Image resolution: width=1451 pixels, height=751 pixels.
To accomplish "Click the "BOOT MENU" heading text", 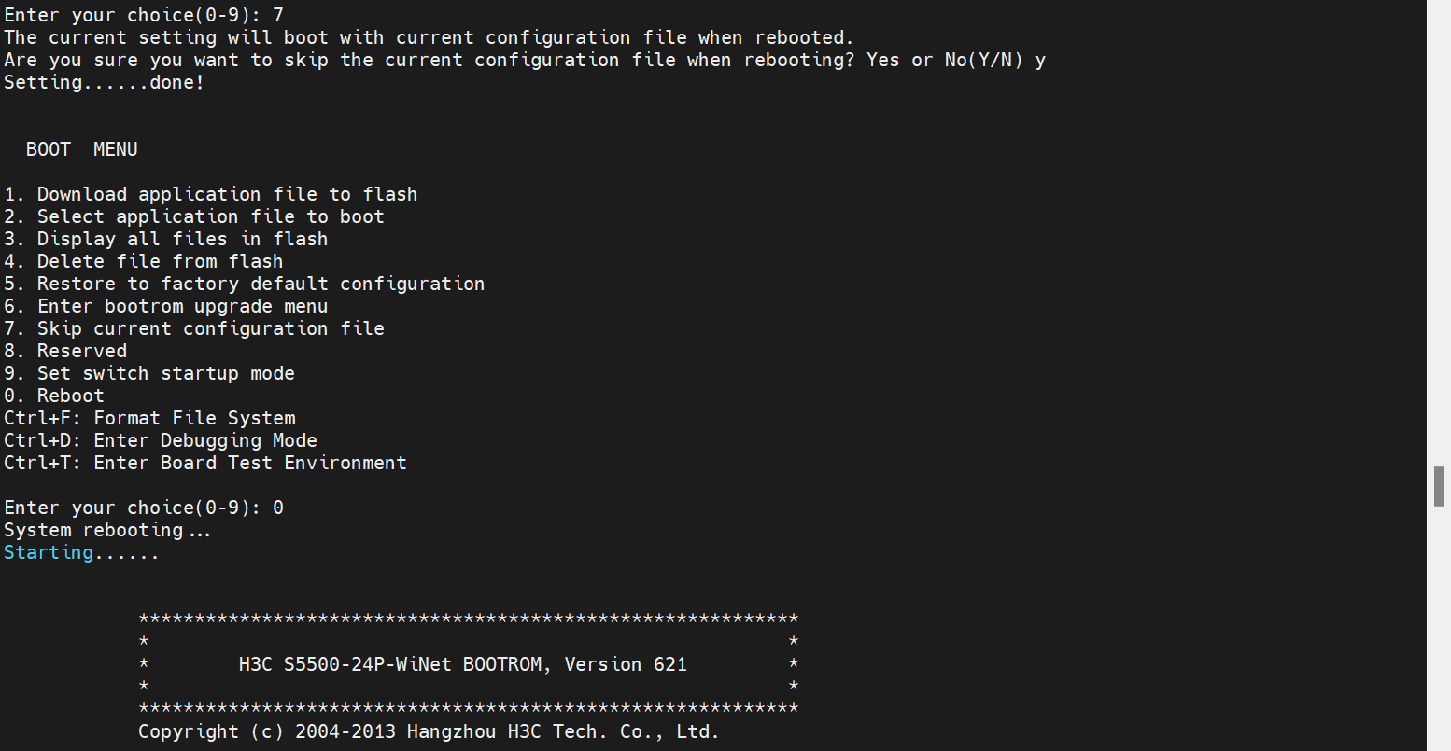I will pos(81,149).
